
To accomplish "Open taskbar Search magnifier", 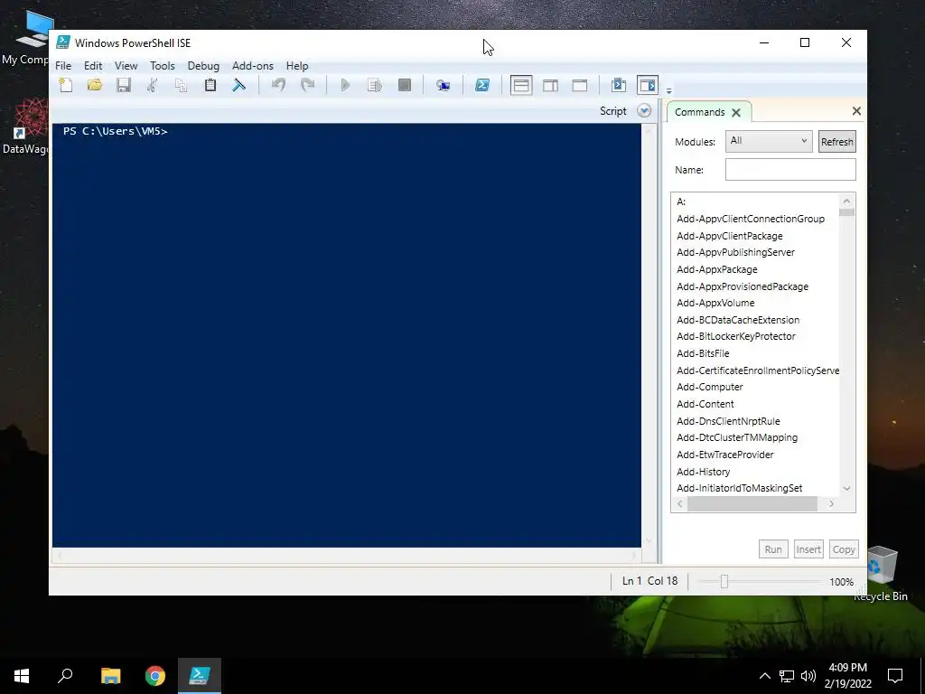I will point(65,676).
